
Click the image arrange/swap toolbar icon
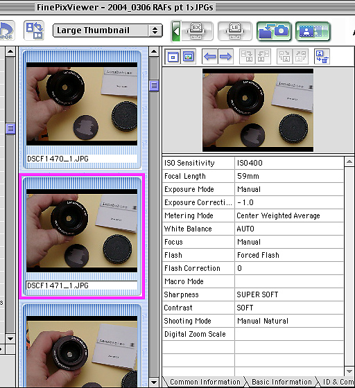click(34, 30)
